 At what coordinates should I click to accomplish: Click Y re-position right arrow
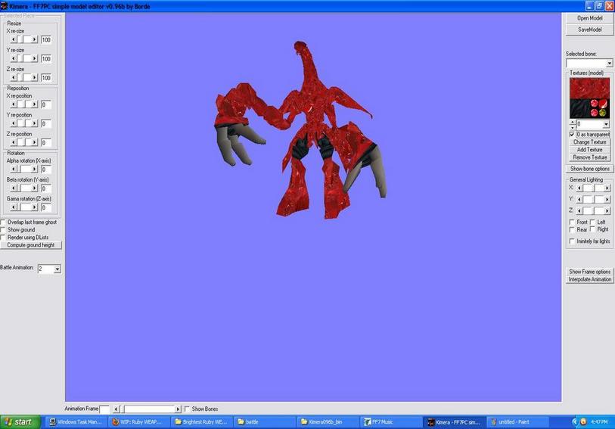[35, 123]
